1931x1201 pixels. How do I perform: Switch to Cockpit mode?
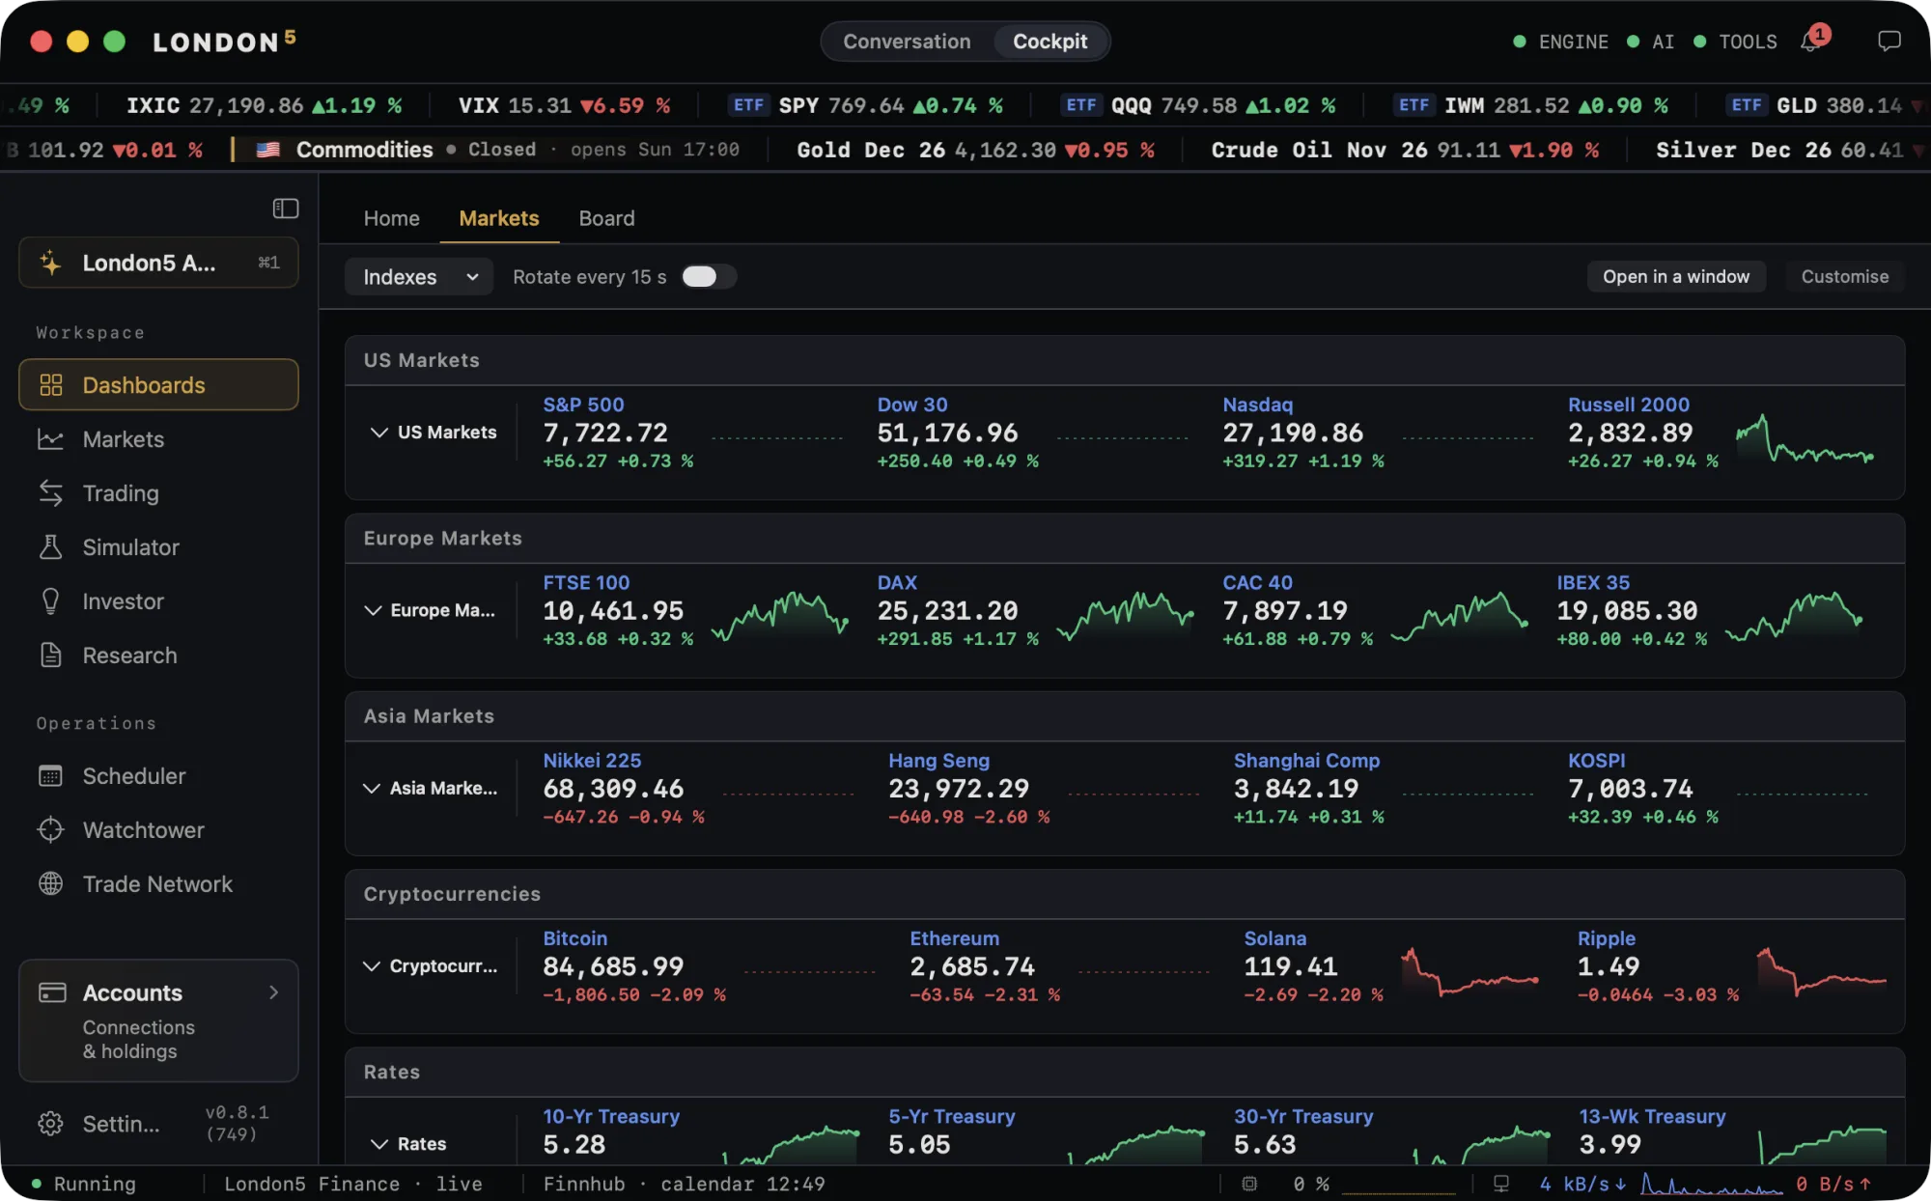[1049, 42]
